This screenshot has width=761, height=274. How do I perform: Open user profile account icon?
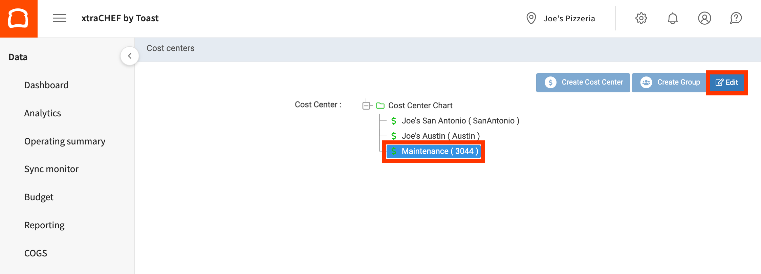coord(704,18)
